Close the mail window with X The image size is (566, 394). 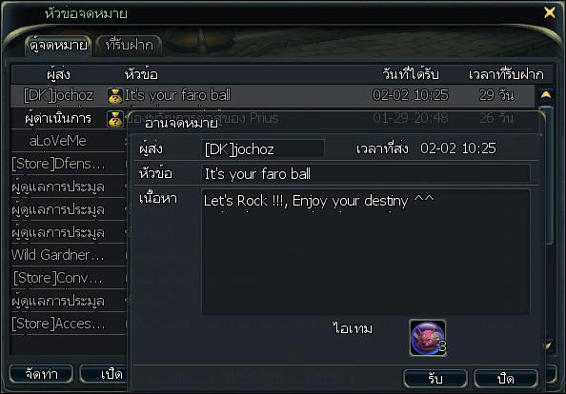click(x=550, y=13)
